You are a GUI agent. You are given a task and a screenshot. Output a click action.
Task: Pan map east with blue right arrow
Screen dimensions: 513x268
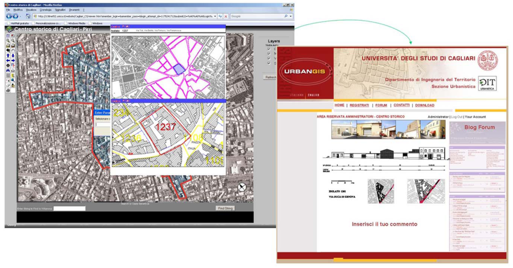pyautogui.click(x=13, y=61)
